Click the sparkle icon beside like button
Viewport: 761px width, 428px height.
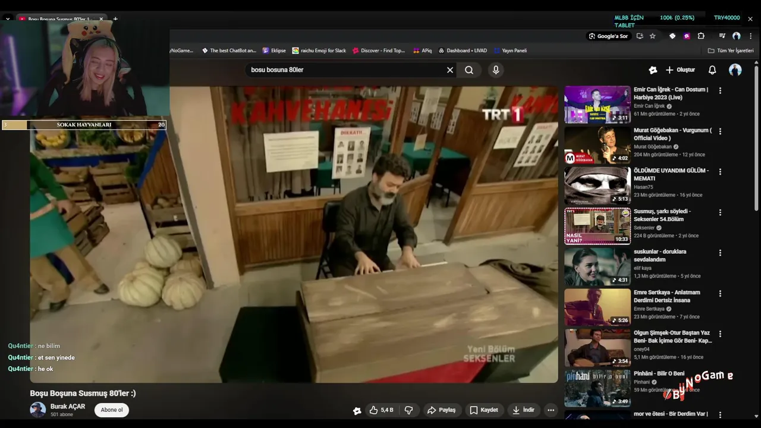click(x=357, y=410)
